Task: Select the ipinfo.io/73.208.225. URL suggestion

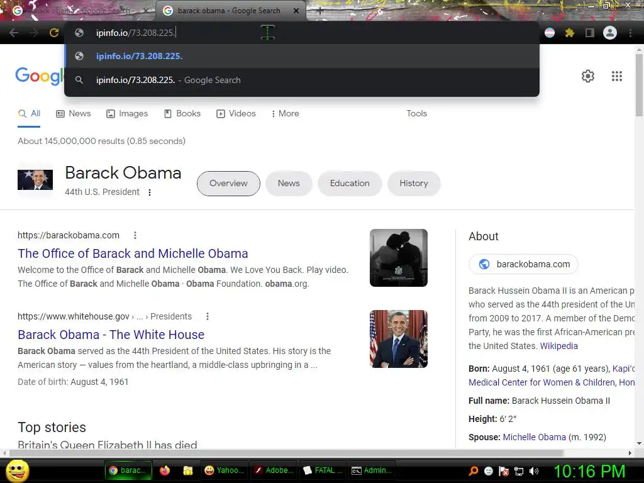Action: pos(302,56)
